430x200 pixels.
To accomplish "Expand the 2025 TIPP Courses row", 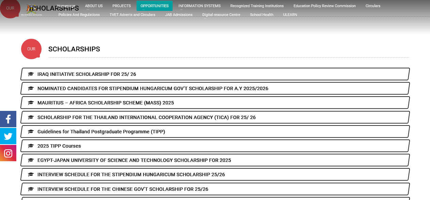I will pos(215,146).
